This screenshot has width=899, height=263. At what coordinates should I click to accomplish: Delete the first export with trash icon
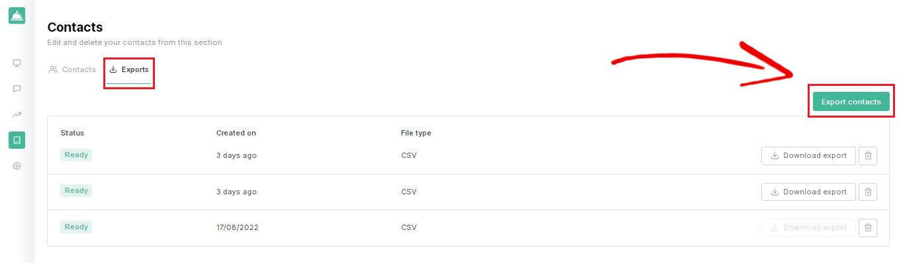click(868, 156)
